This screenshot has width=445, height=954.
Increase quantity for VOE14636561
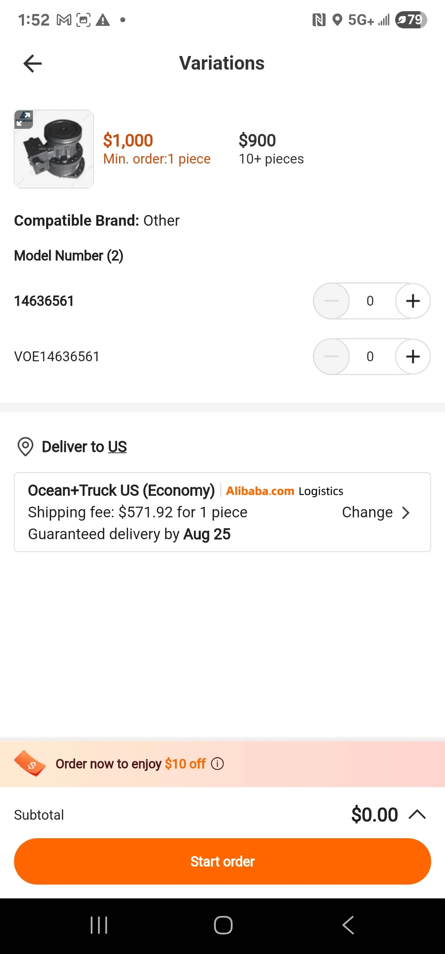413,357
